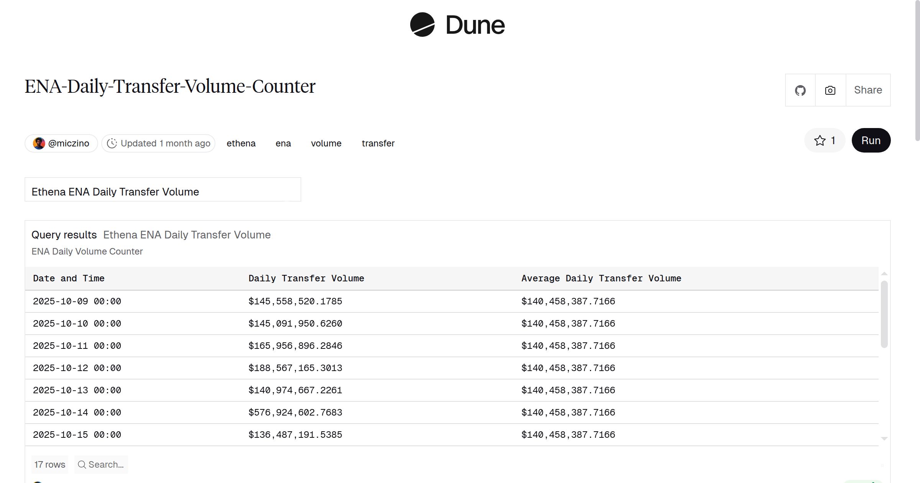
Task: Click the Ethena ENA Daily Transfer Volume results link
Action: (x=186, y=235)
